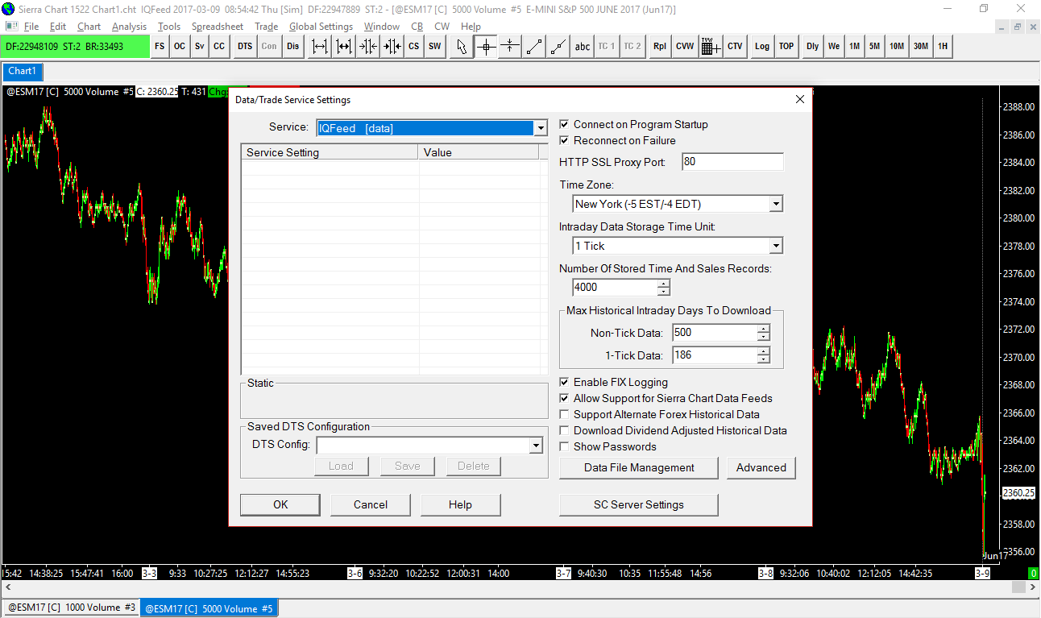Viewport: 1041px width, 618px height.
Task: Open the TW grid window icon
Action: (x=711, y=47)
